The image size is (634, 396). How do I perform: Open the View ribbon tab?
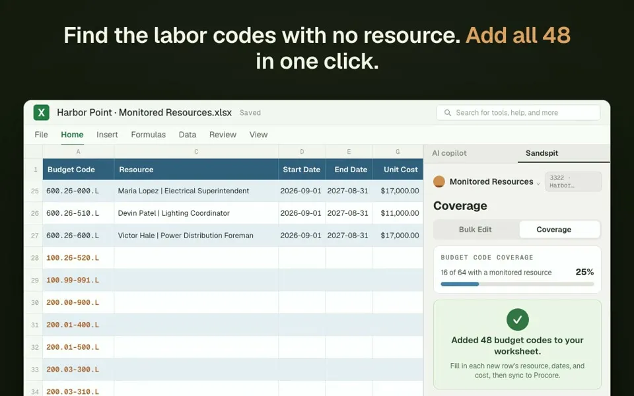click(258, 135)
